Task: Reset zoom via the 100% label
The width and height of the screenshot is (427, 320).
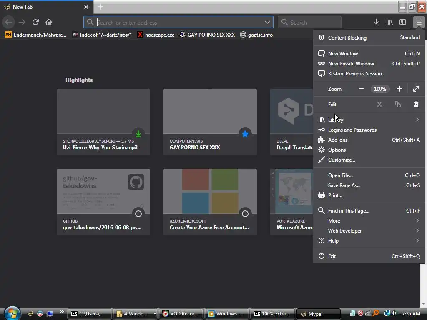Action: tap(380, 89)
